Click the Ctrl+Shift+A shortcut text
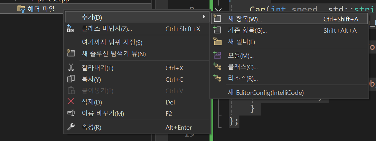 coord(341,19)
